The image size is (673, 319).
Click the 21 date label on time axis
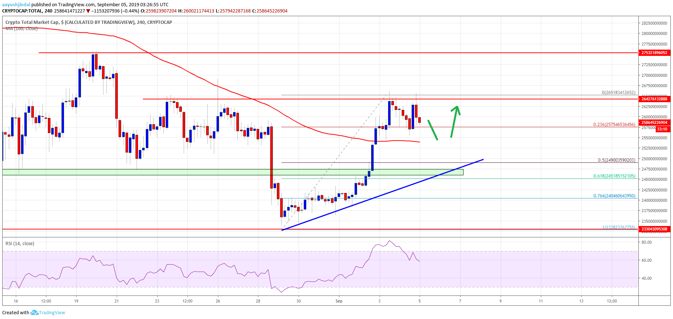click(x=117, y=301)
